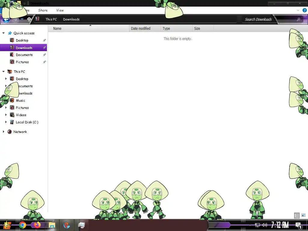Click Downloads in the address breadcrumb
The height and width of the screenshot is (231, 308).
tap(71, 19)
